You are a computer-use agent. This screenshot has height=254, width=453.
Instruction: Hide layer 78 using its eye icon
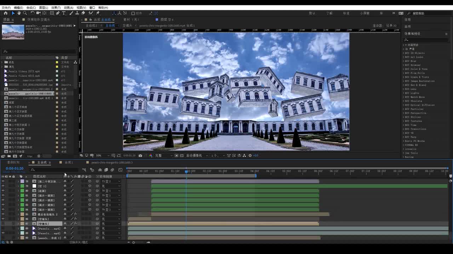point(3,181)
